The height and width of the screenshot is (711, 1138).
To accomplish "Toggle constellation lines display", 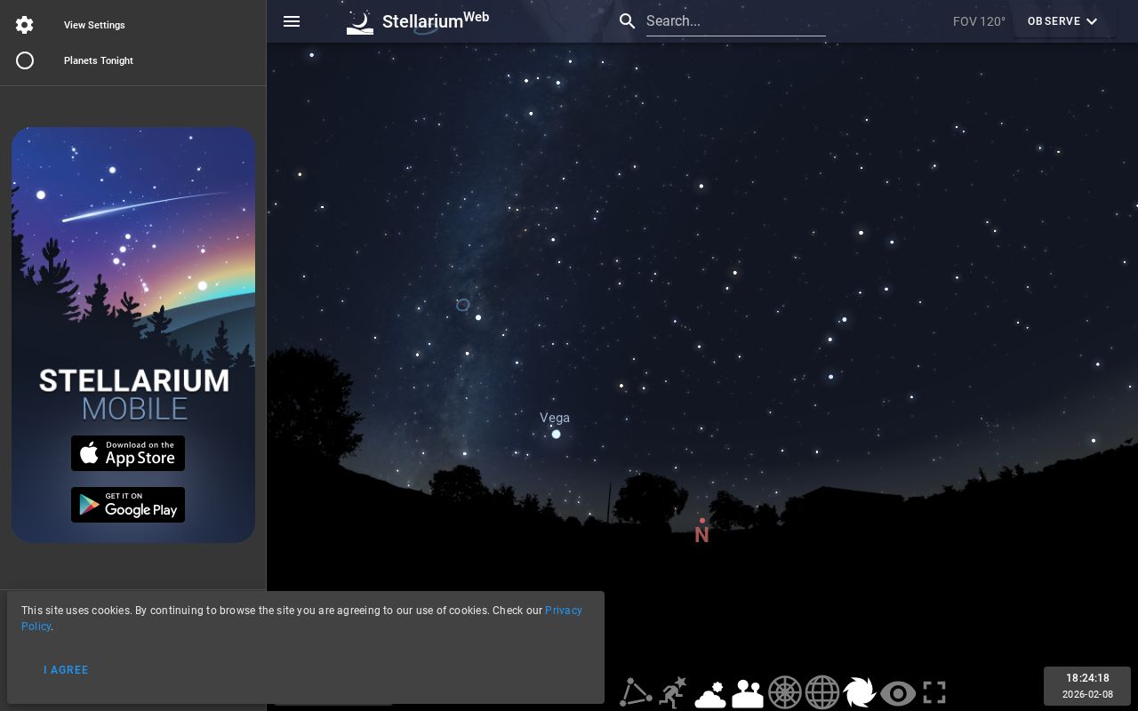I will click(636, 693).
